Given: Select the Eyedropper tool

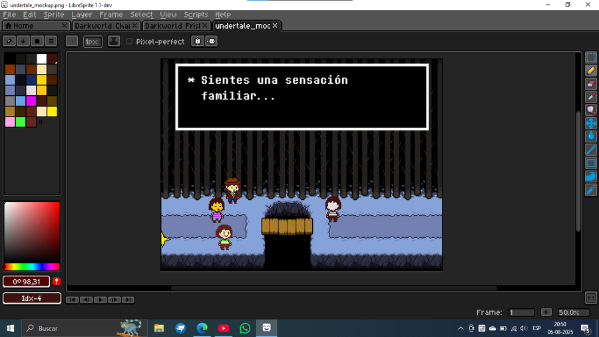Looking at the screenshot, I should [x=591, y=97].
